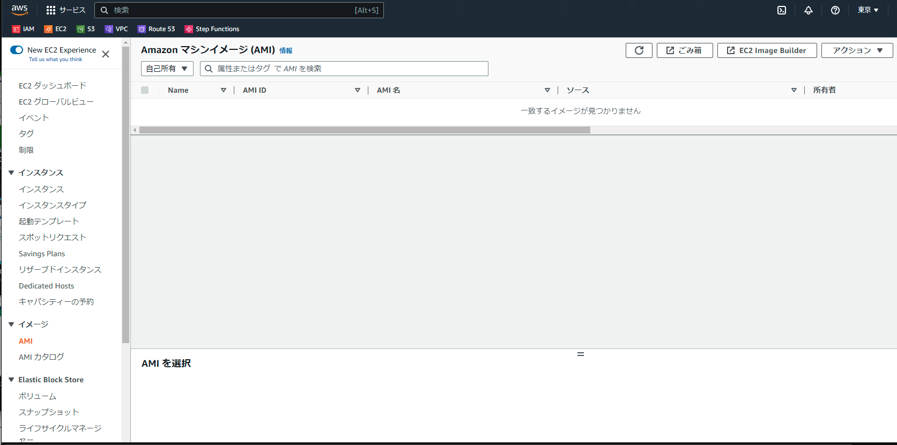
Task: Collapse the インスタンス sidebar section
Action: 11,173
